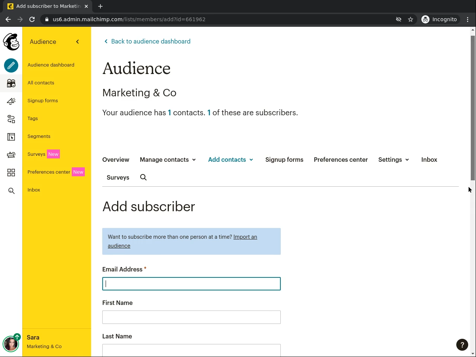Click the Mailchimp Freddie logo icon
476x357 pixels.
click(11, 42)
